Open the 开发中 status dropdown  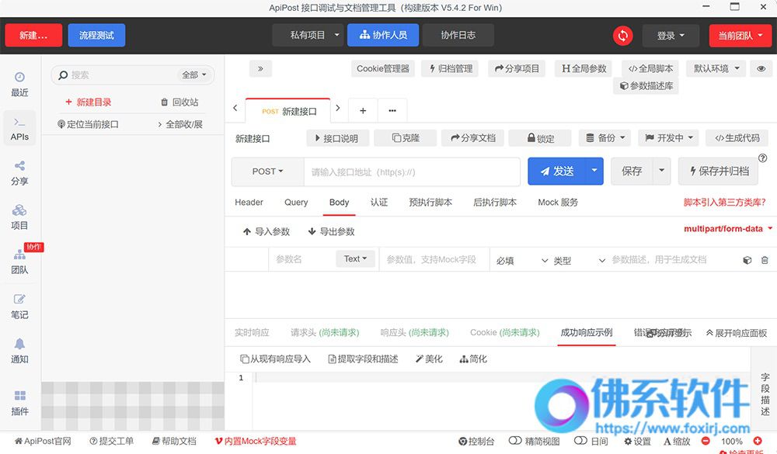pyautogui.click(x=668, y=138)
